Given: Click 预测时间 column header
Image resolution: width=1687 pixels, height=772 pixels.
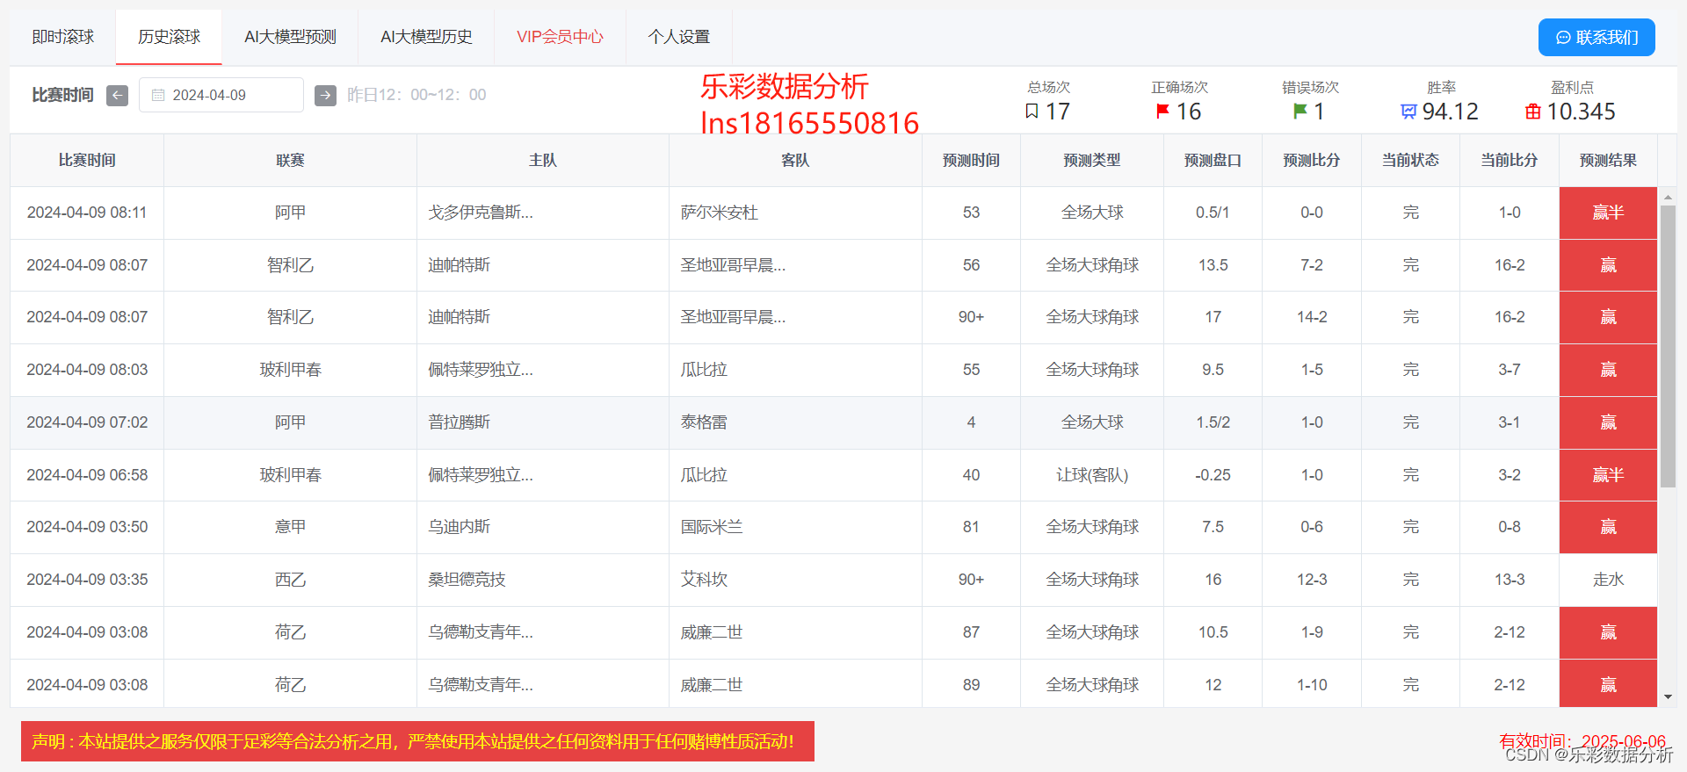Looking at the screenshot, I should click(x=971, y=160).
